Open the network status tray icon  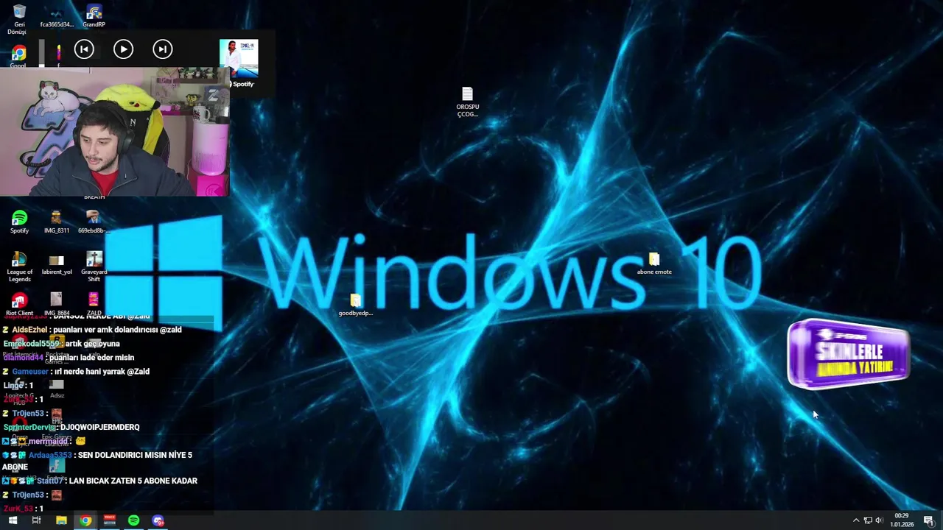tap(868, 520)
